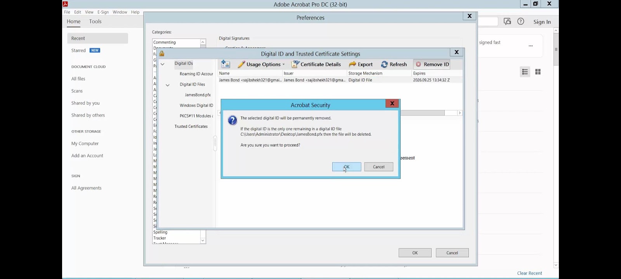The image size is (621, 279).
Task: Click the notifications icon beside Help
Action: [507, 21]
